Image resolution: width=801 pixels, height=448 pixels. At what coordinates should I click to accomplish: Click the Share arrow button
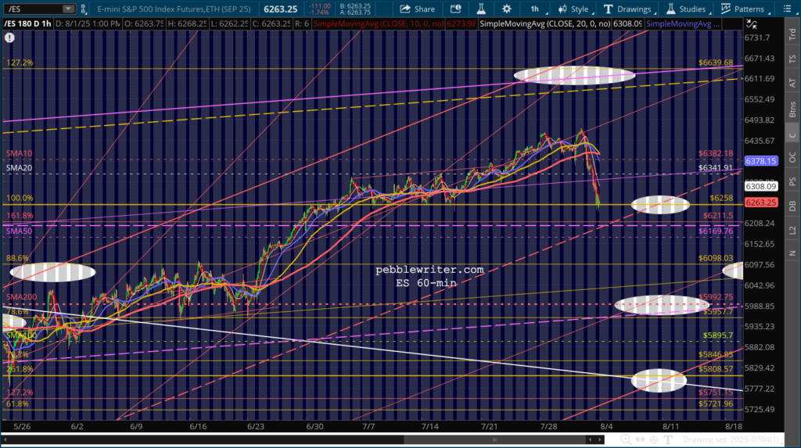point(418,9)
